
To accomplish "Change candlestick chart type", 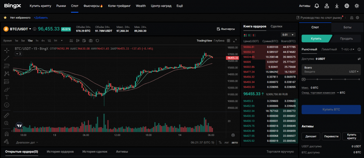I will click(x=78, y=41).
